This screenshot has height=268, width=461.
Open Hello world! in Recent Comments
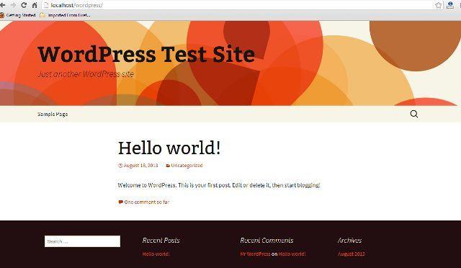point(292,254)
